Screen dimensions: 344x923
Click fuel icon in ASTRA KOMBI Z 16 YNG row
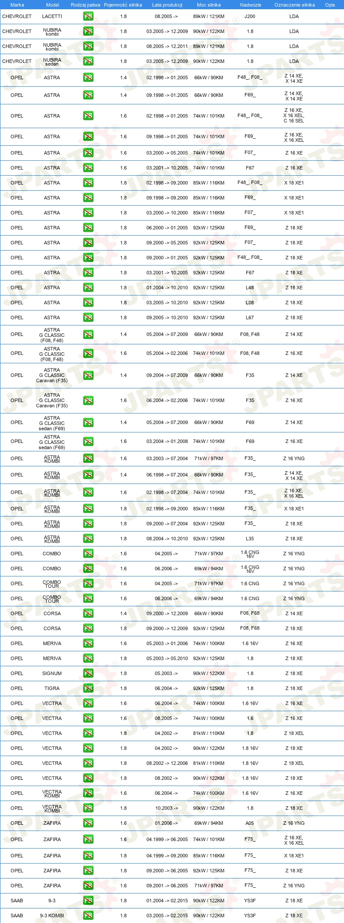[88, 458]
